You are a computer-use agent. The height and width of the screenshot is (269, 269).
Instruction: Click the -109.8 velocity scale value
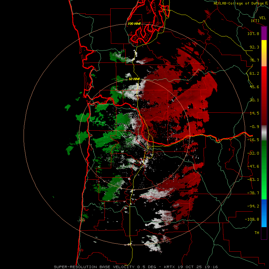252,219
